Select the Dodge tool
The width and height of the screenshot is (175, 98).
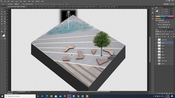[x=5, y=24]
